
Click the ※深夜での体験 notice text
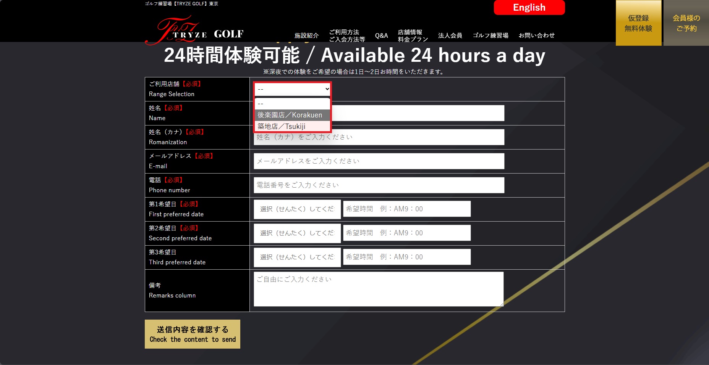point(354,72)
